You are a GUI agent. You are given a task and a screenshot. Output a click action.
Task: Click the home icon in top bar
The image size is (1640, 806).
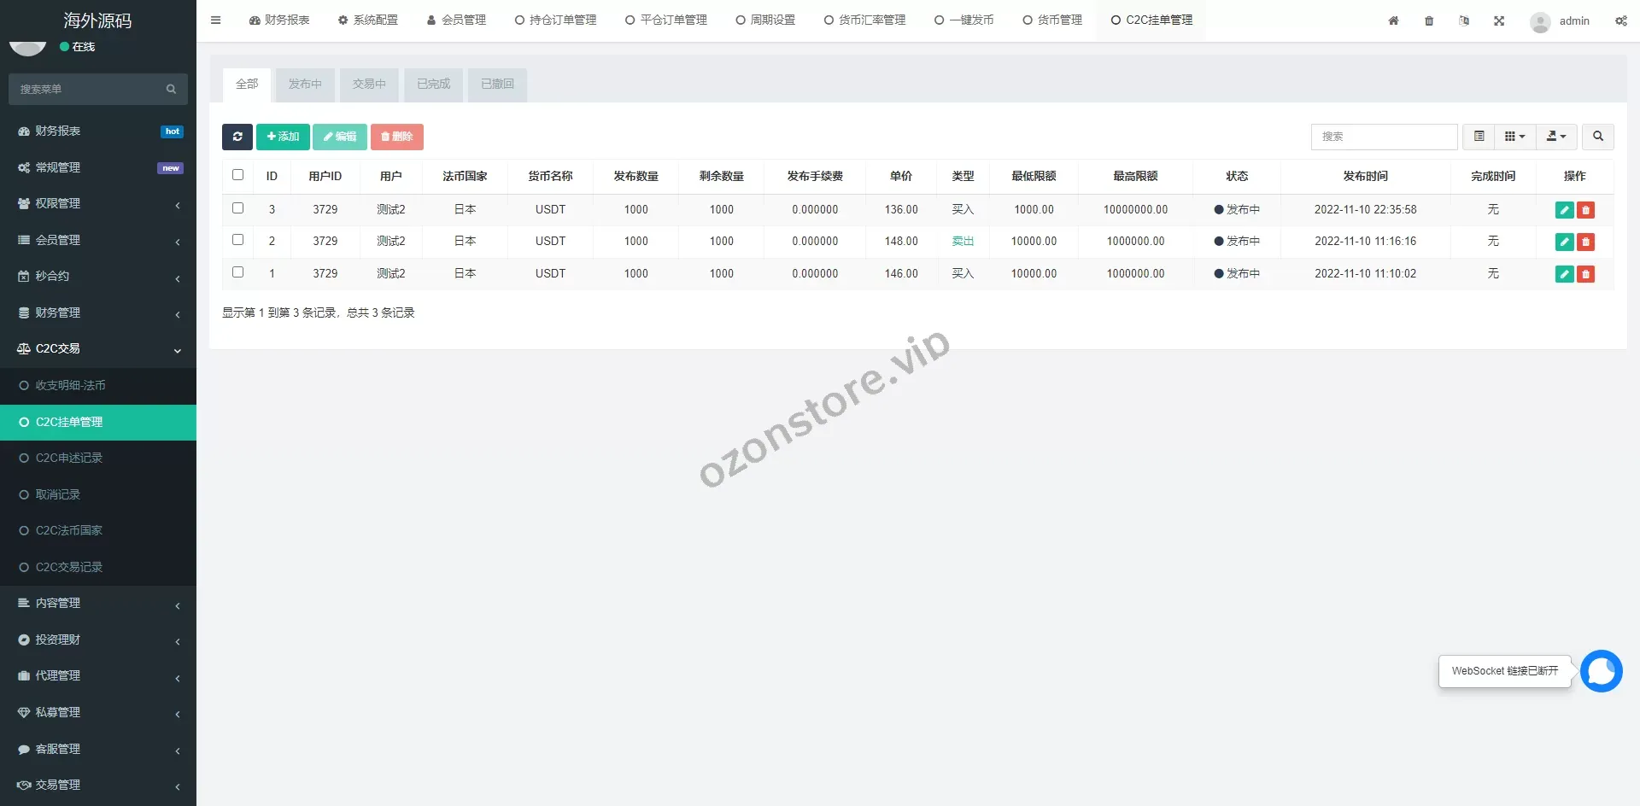point(1393,20)
